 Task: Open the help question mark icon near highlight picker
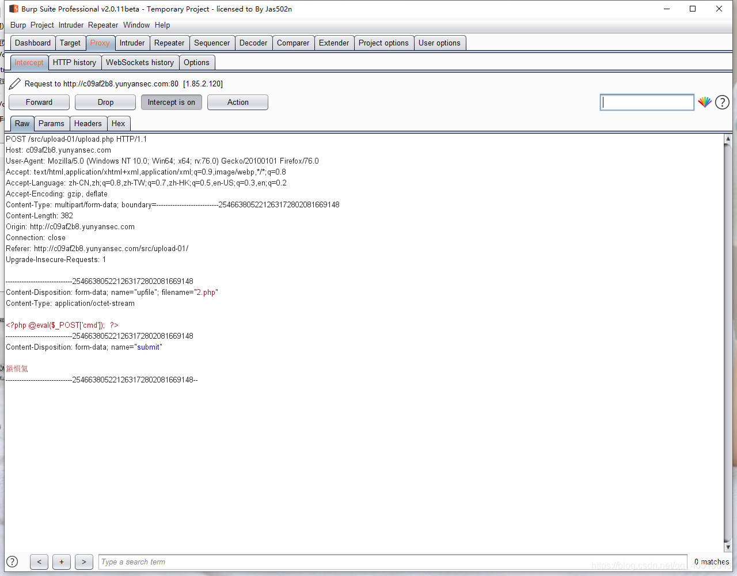pyautogui.click(x=722, y=103)
